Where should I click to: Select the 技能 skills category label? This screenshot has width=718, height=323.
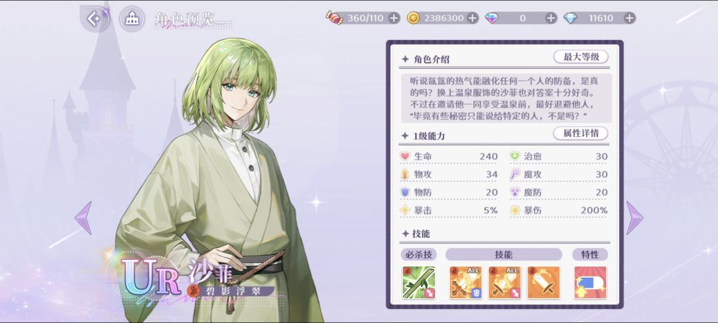point(504,255)
